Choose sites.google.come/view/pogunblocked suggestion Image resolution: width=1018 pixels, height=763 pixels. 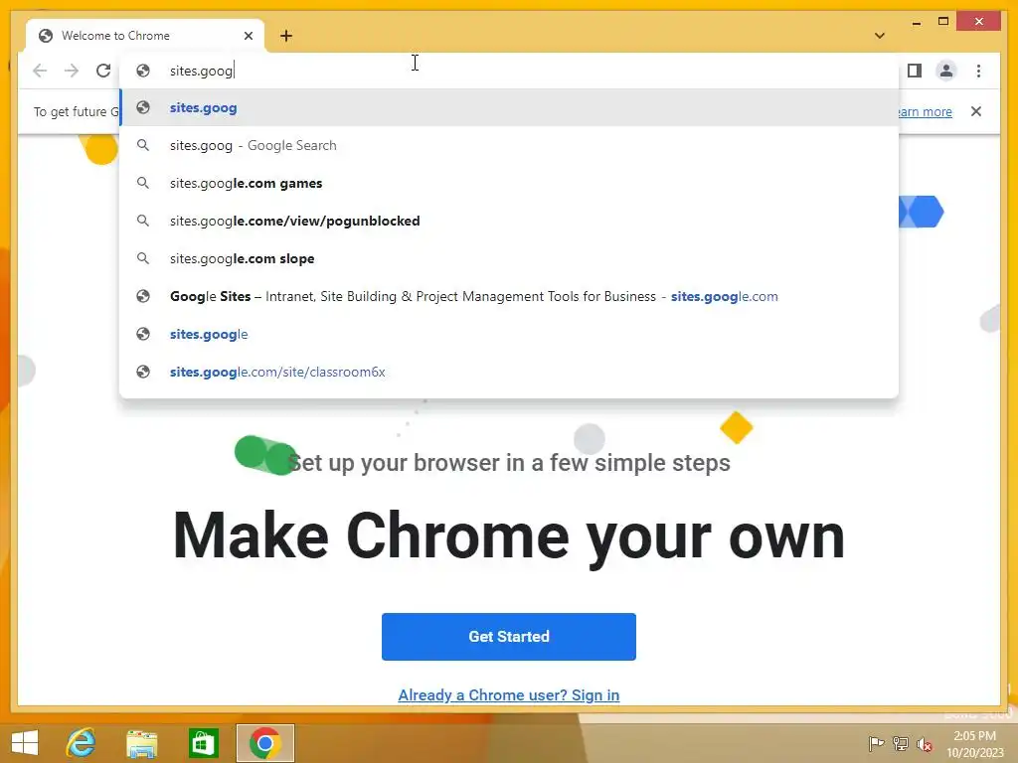click(x=509, y=221)
